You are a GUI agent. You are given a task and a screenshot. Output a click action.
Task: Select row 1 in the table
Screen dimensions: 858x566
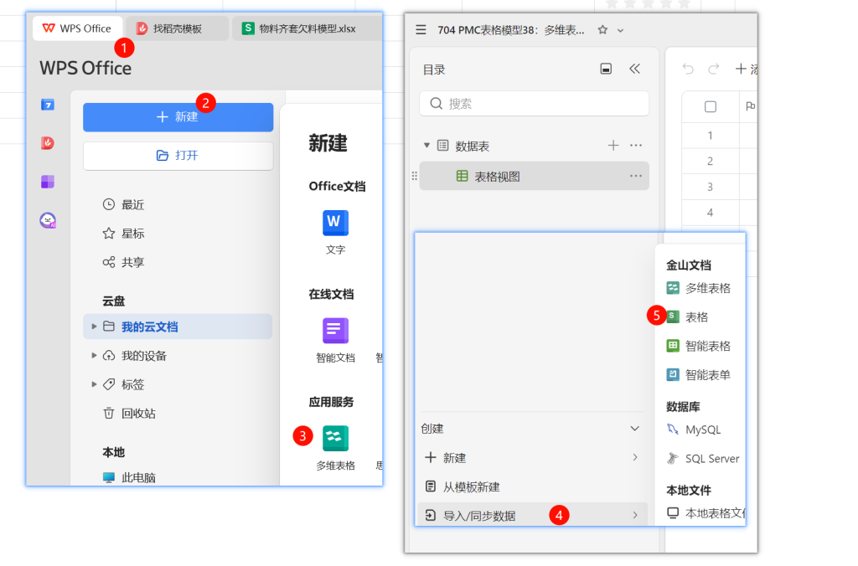[710, 135]
